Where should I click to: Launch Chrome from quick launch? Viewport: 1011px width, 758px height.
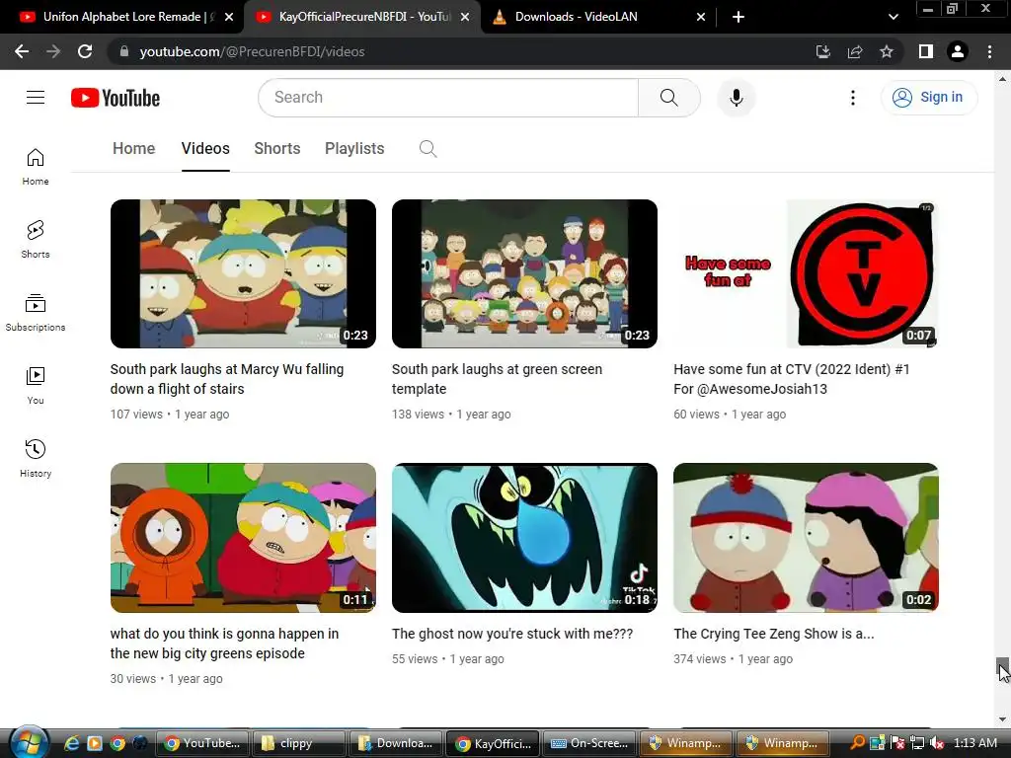(x=117, y=743)
